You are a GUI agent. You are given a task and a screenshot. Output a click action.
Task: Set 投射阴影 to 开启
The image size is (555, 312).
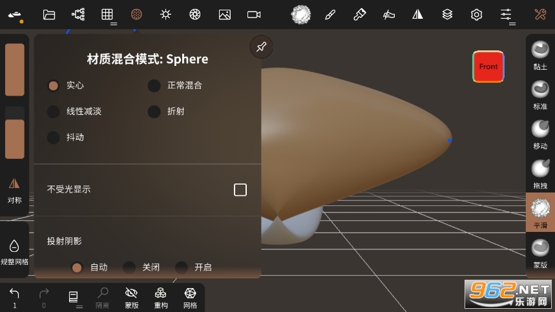[x=182, y=267]
